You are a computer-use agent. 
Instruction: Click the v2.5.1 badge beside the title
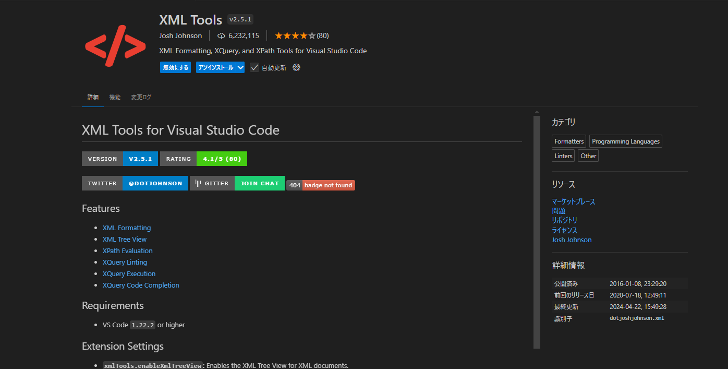240,19
